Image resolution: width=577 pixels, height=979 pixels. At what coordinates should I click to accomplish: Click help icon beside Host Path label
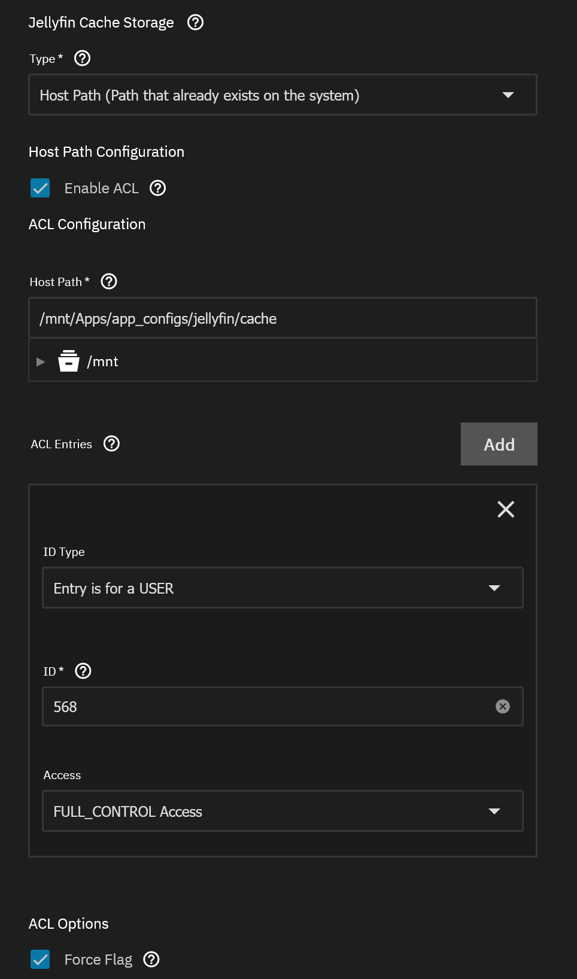[109, 281]
